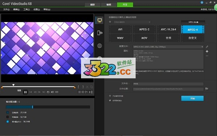The height and width of the screenshot is (136, 217).
Task: Click the 文件名 file name field
Action: pyautogui.click(x=168, y=84)
